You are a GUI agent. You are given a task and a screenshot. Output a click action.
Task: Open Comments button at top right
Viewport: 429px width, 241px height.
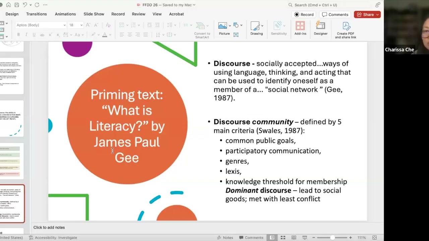tap(335, 14)
